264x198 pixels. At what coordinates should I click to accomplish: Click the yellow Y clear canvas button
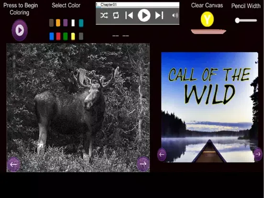(207, 19)
